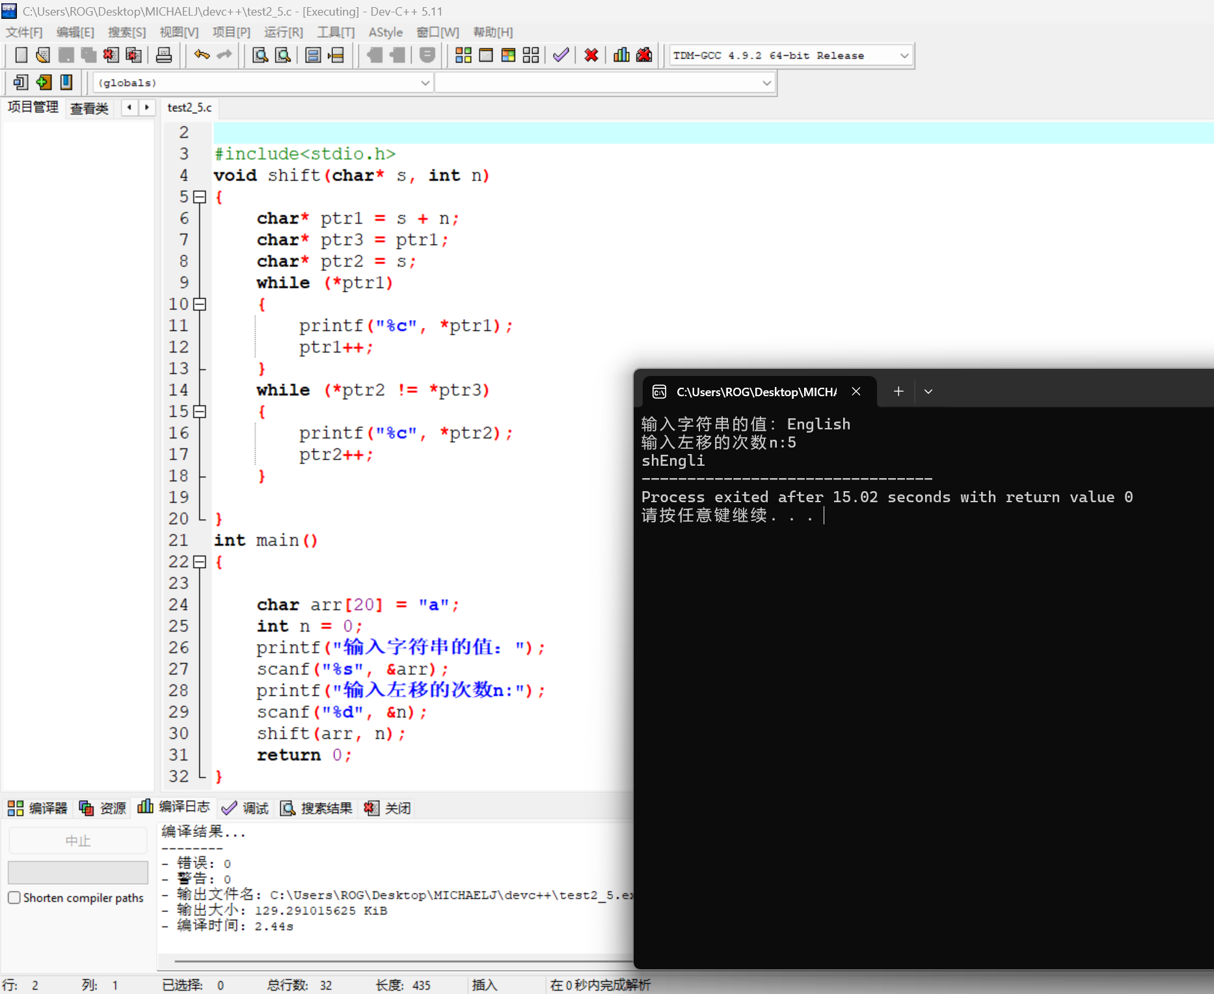
Task: Click the Compile four-squares icon
Action: (463, 55)
